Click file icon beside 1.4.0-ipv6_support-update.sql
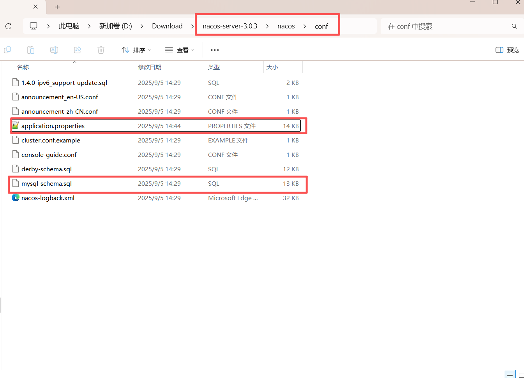Screen dimensions: 524x378 (x=16, y=83)
